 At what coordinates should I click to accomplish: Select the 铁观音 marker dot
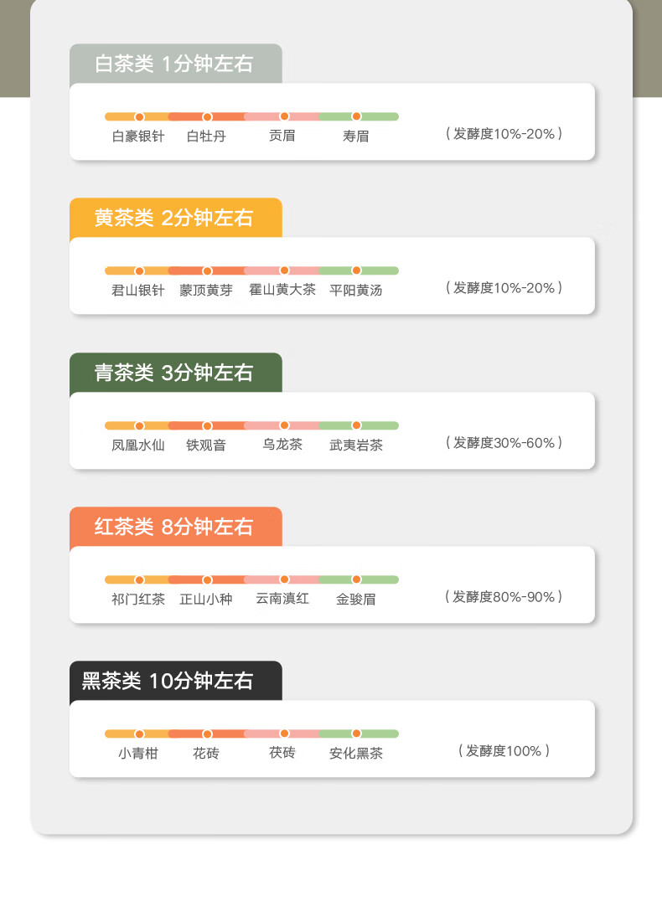(x=207, y=425)
